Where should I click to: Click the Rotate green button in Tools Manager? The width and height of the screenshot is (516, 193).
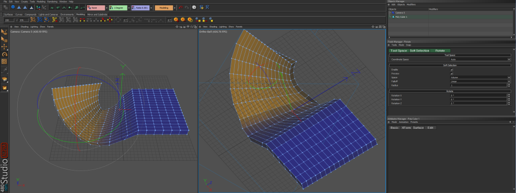click(440, 50)
